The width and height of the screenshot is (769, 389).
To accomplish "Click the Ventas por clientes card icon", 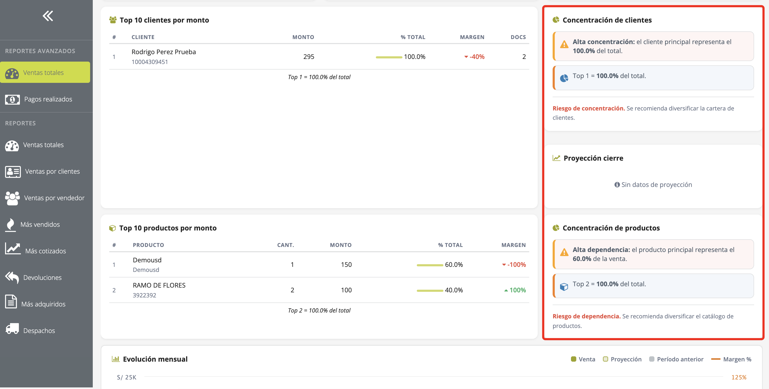I will [13, 172].
